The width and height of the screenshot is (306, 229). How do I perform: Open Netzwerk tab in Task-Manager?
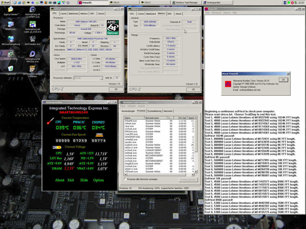click(168, 111)
